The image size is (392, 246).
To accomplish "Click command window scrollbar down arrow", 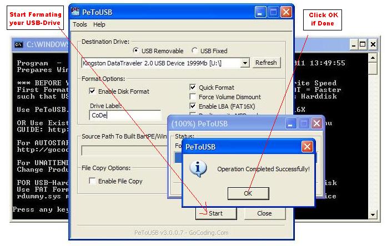I will [x=373, y=214].
